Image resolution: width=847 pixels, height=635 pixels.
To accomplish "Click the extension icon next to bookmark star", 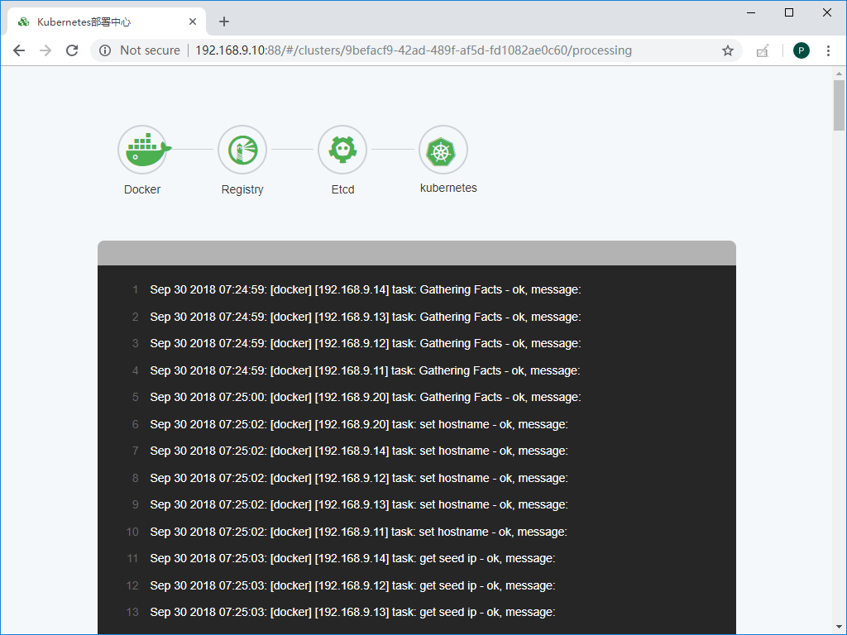I will click(762, 50).
